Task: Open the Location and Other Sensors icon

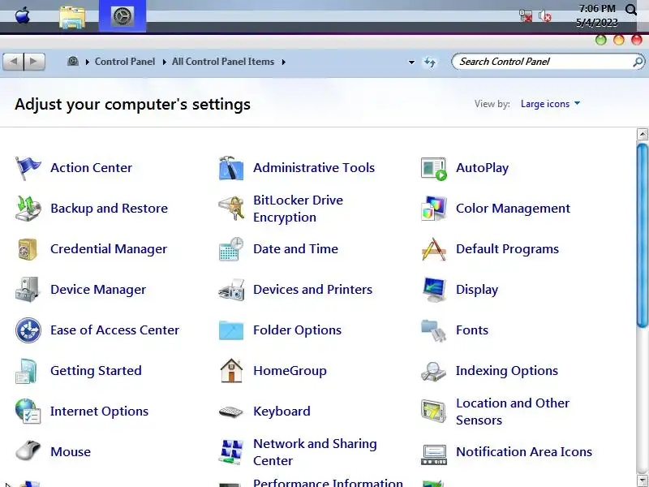Action: (x=434, y=412)
